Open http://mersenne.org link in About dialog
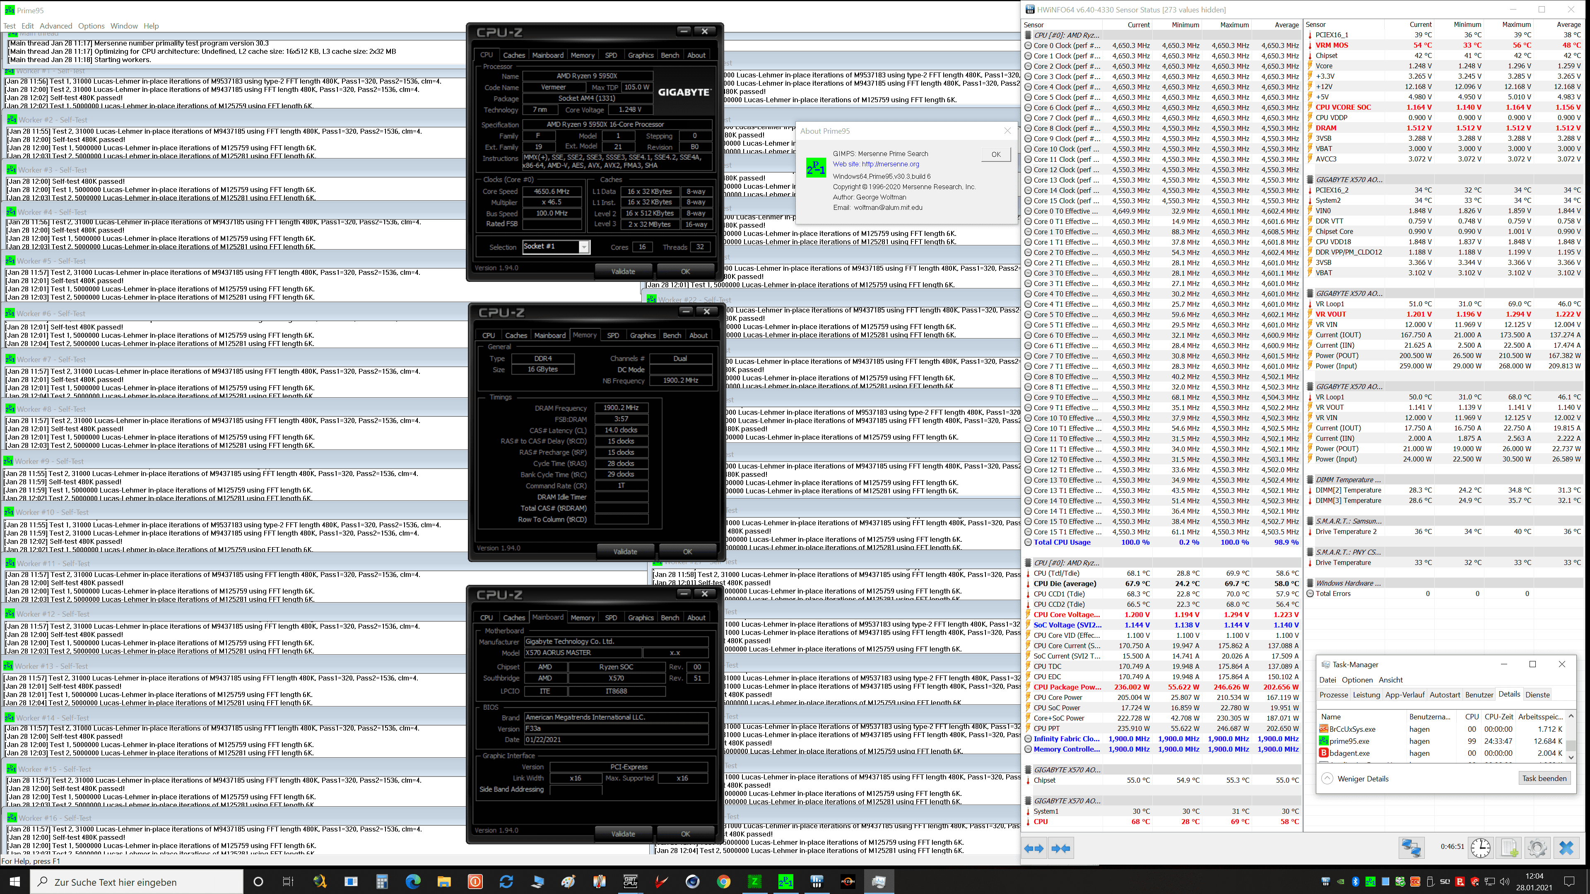 [890, 164]
